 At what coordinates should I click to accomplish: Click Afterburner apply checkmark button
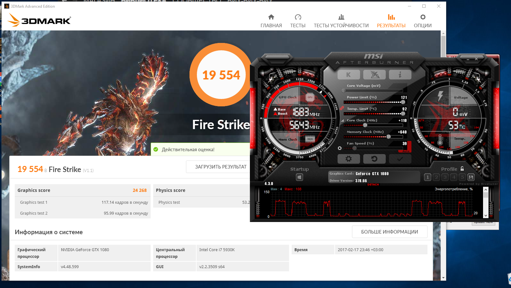pos(400,159)
